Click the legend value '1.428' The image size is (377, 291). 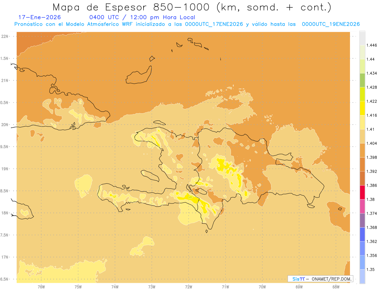pos(372,87)
